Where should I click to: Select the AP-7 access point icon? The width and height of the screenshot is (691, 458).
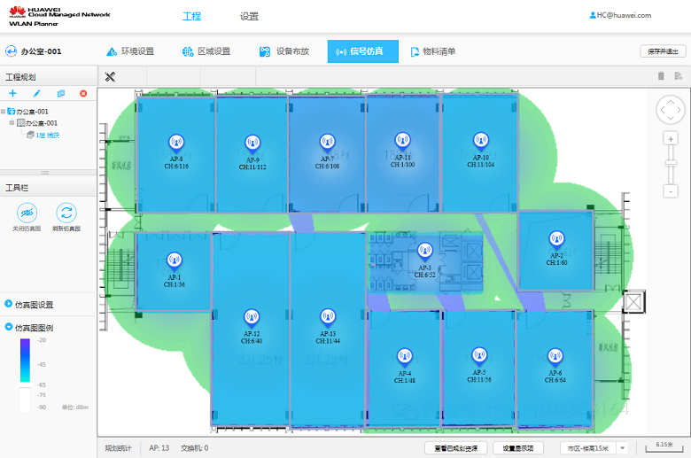[328, 143]
